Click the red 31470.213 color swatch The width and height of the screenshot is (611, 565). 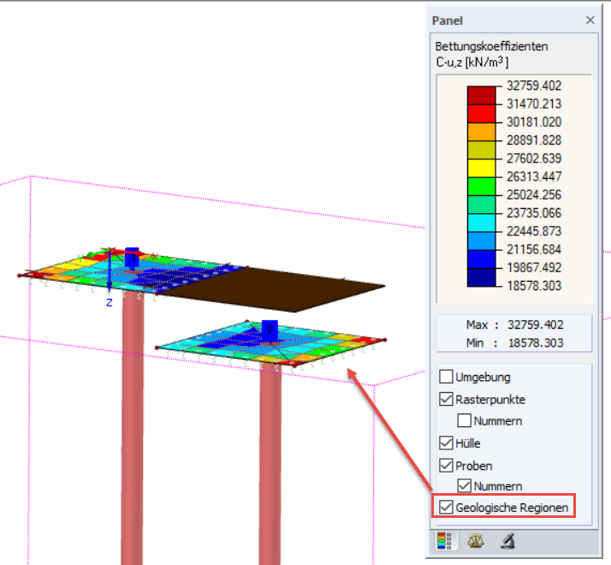click(x=481, y=114)
